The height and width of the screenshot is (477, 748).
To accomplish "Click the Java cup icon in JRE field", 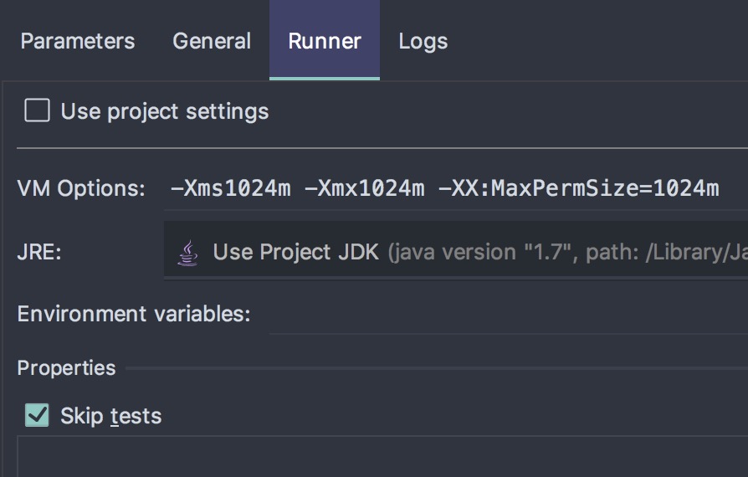I will 189,252.
